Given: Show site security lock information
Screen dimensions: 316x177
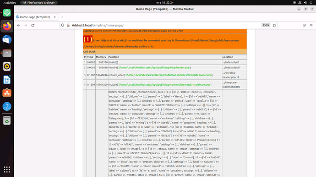Looking at the screenshot, I should coord(68,25).
